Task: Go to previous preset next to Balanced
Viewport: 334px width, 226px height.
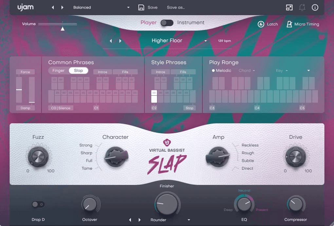Action: [x=53, y=8]
